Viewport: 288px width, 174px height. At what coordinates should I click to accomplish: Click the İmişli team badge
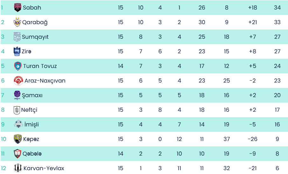tap(18, 124)
